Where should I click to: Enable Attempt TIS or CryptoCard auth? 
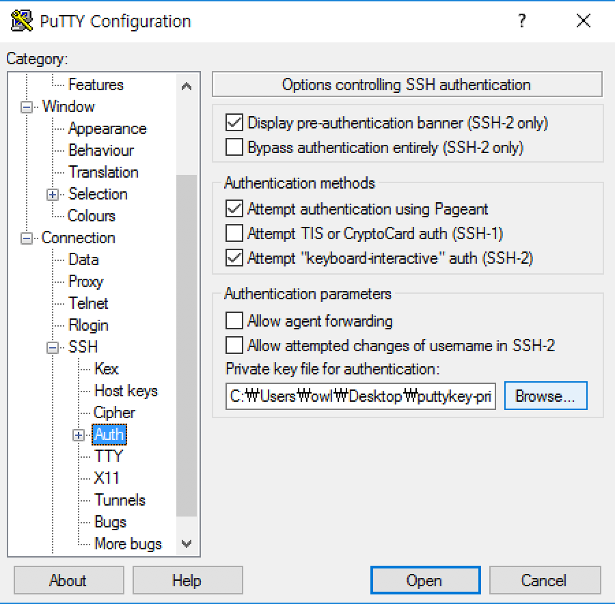[234, 234]
